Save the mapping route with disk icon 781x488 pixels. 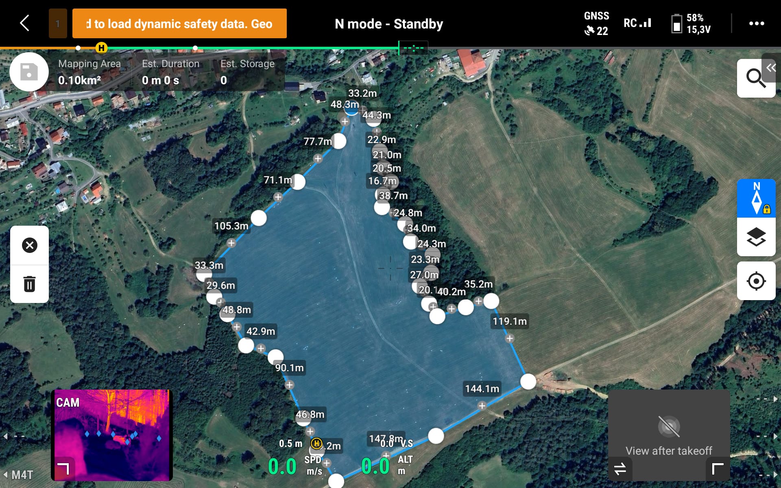click(x=29, y=72)
